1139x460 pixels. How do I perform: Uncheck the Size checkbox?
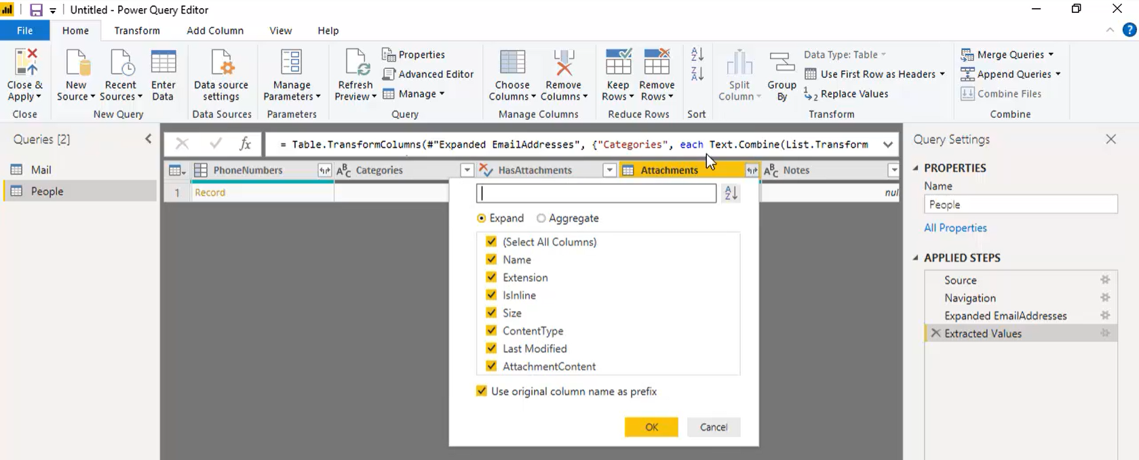[491, 312]
